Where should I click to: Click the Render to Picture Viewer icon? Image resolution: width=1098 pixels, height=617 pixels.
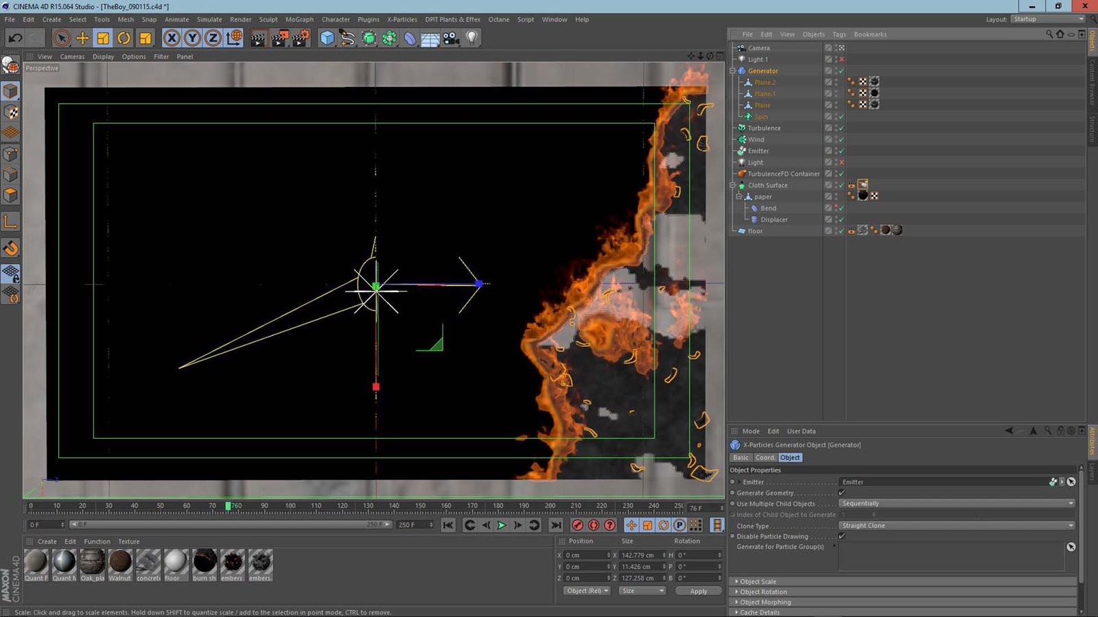pos(279,38)
